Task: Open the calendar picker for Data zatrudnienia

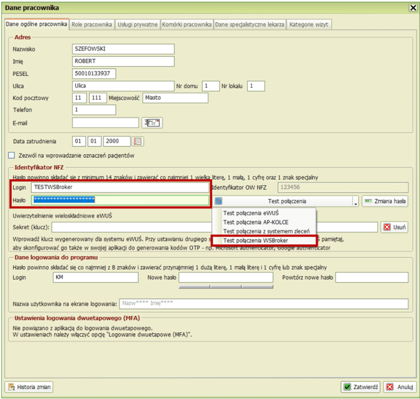Action: click(x=138, y=141)
